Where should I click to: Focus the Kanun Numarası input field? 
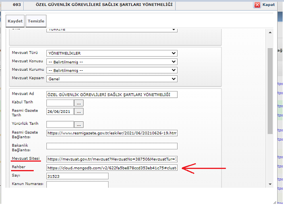coord(77,185)
